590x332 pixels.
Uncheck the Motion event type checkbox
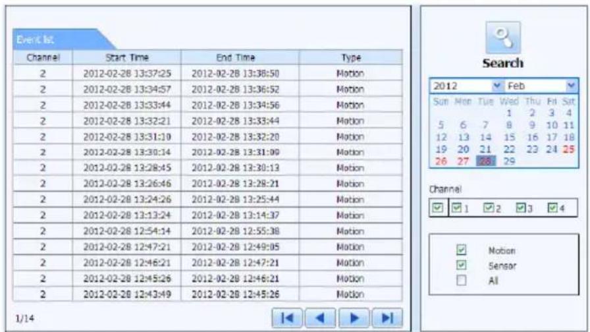click(462, 250)
